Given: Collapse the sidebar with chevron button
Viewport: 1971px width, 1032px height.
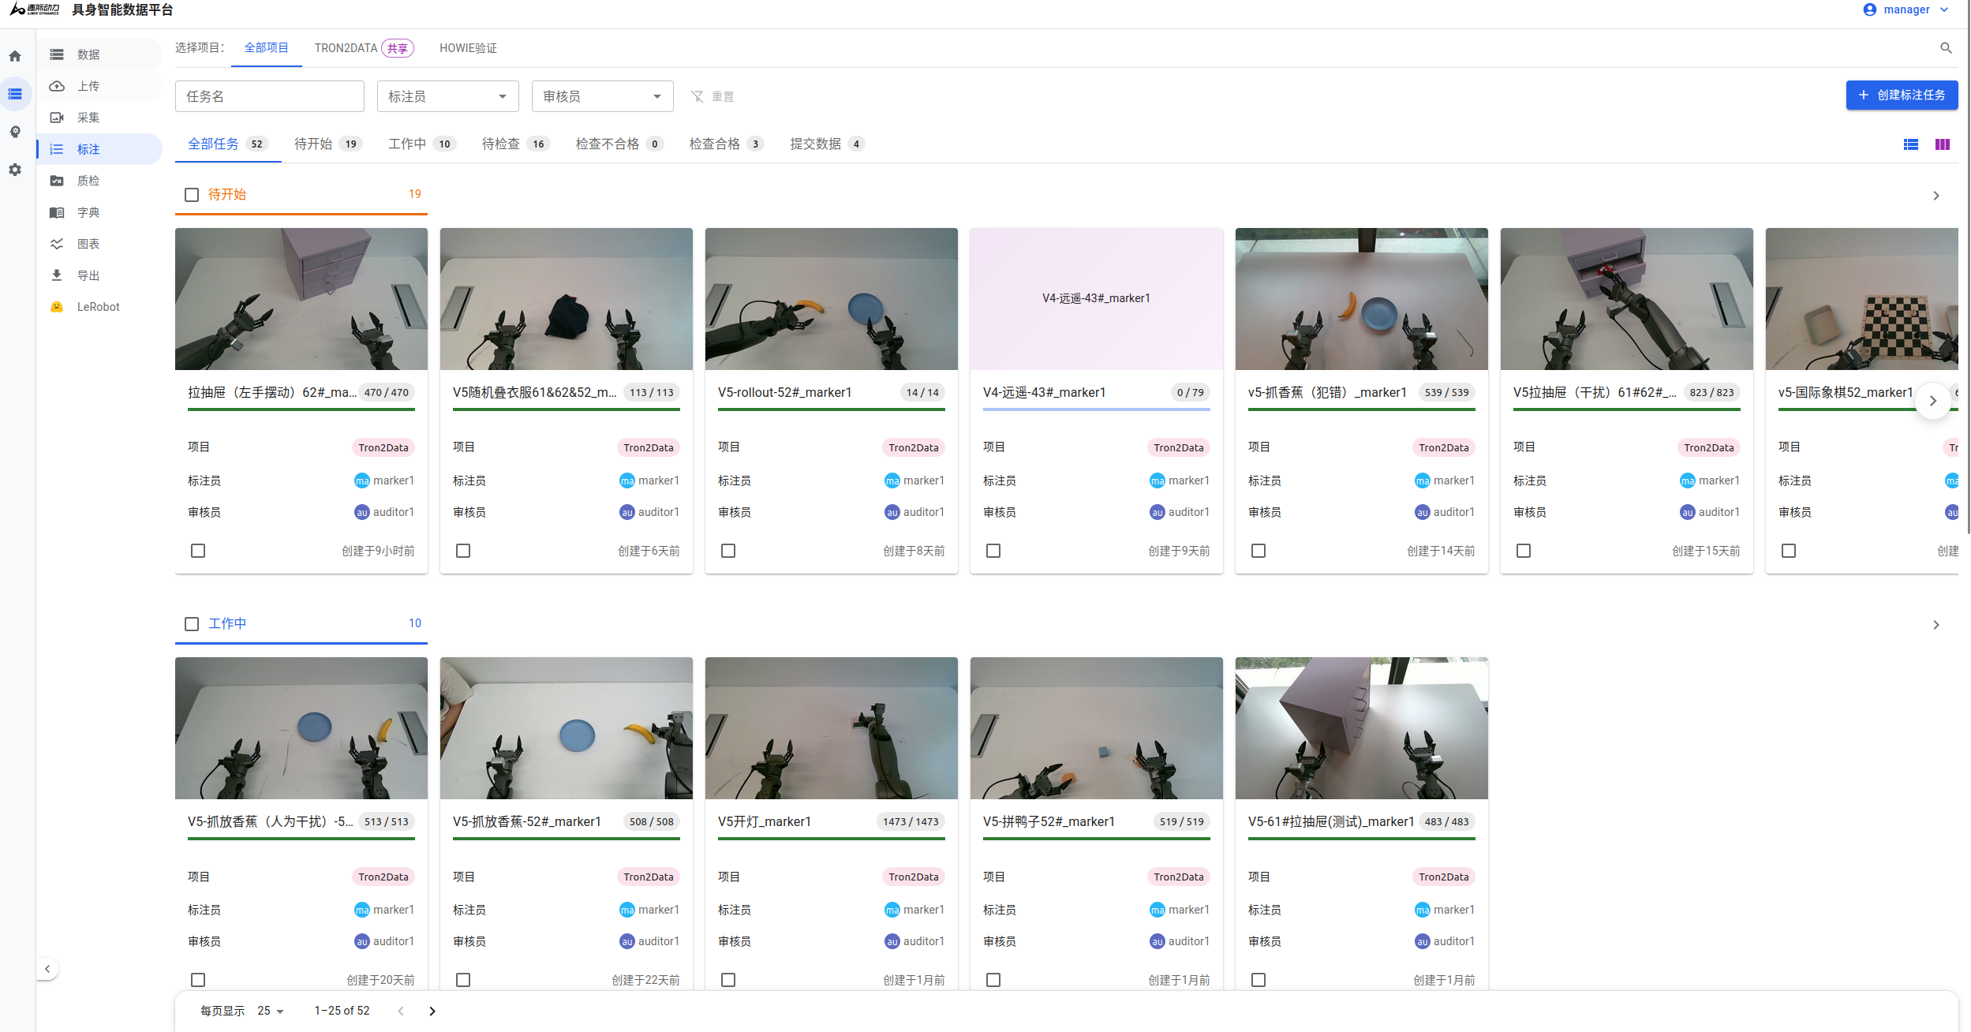Looking at the screenshot, I should tap(47, 969).
